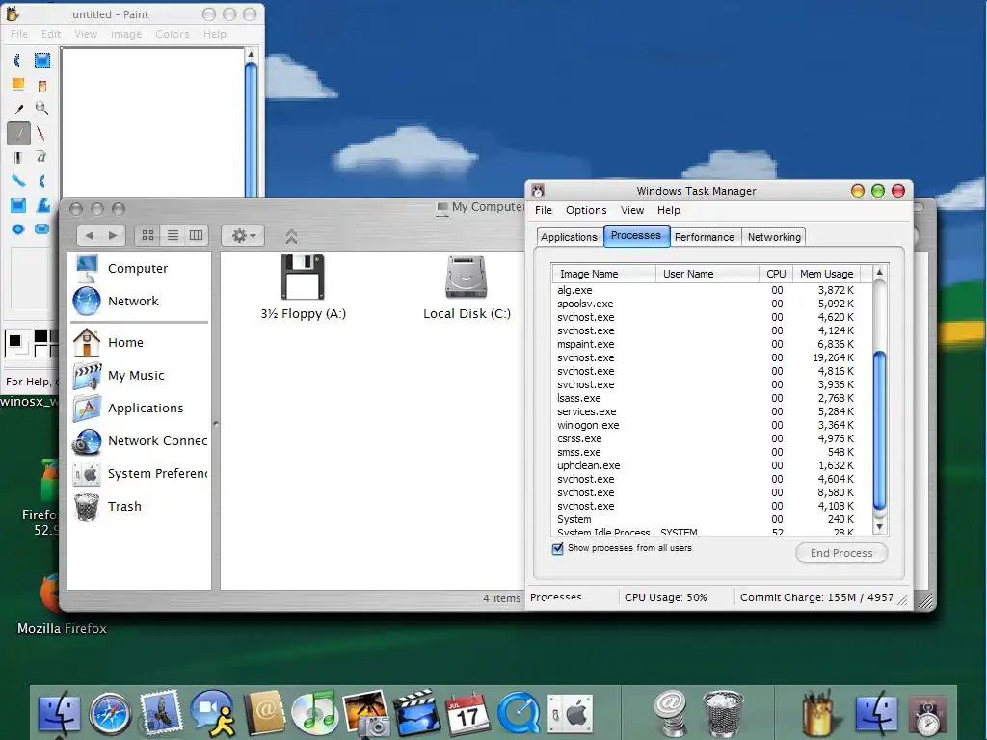The height and width of the screenshot is (740, 987).
Task: Open the Applications tab in Task Manager
Action: [x=569, y=237]
